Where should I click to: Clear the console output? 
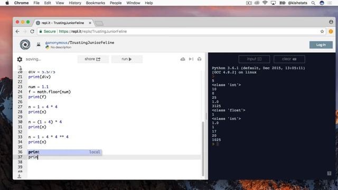(289, 59)
